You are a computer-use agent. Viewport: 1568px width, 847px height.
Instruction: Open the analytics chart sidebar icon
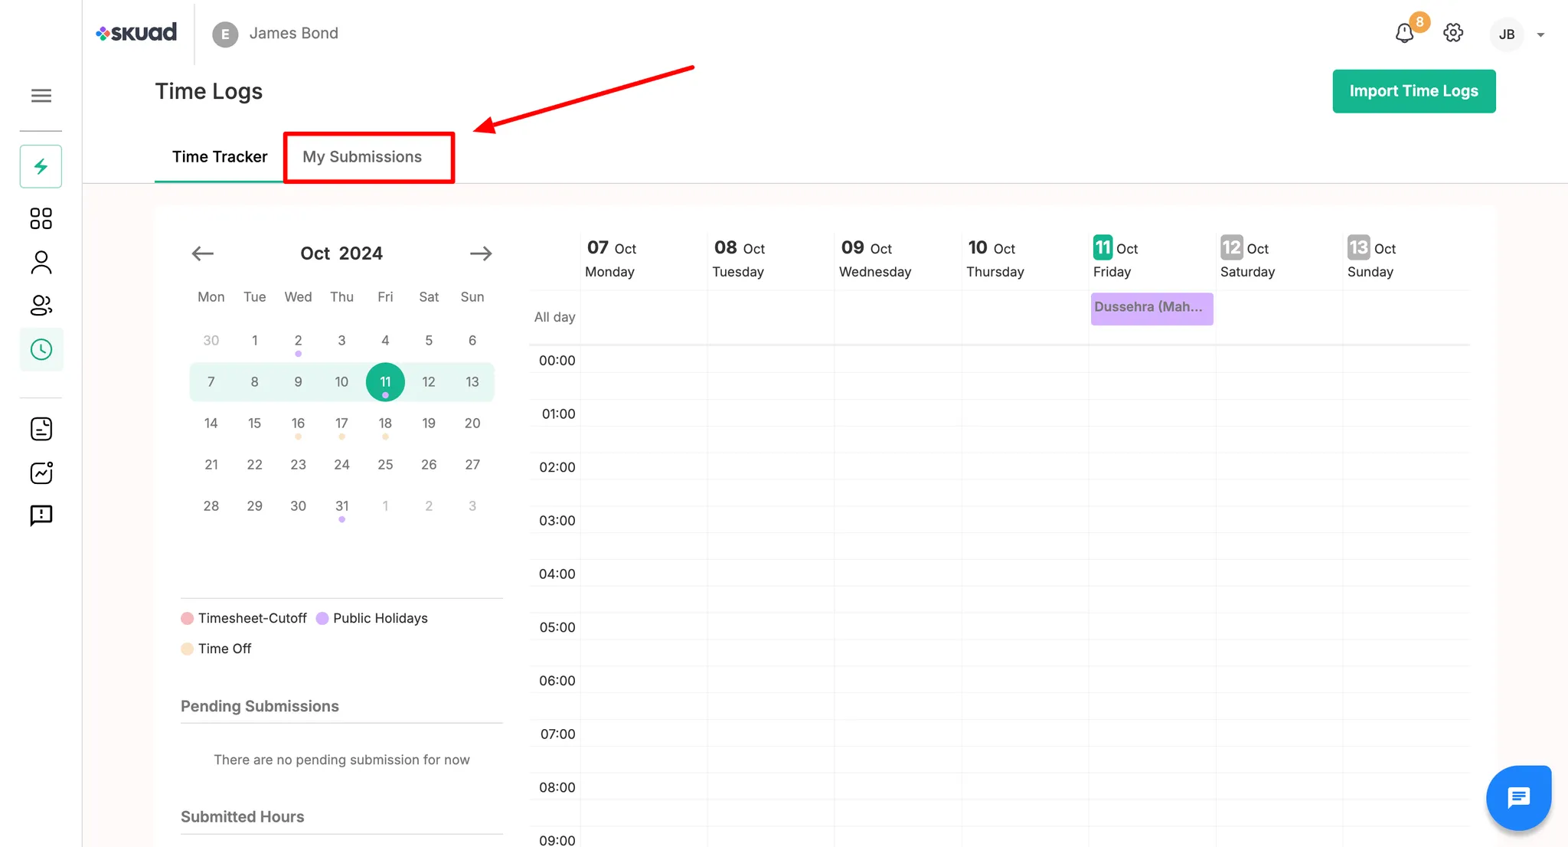pos(41,473)
